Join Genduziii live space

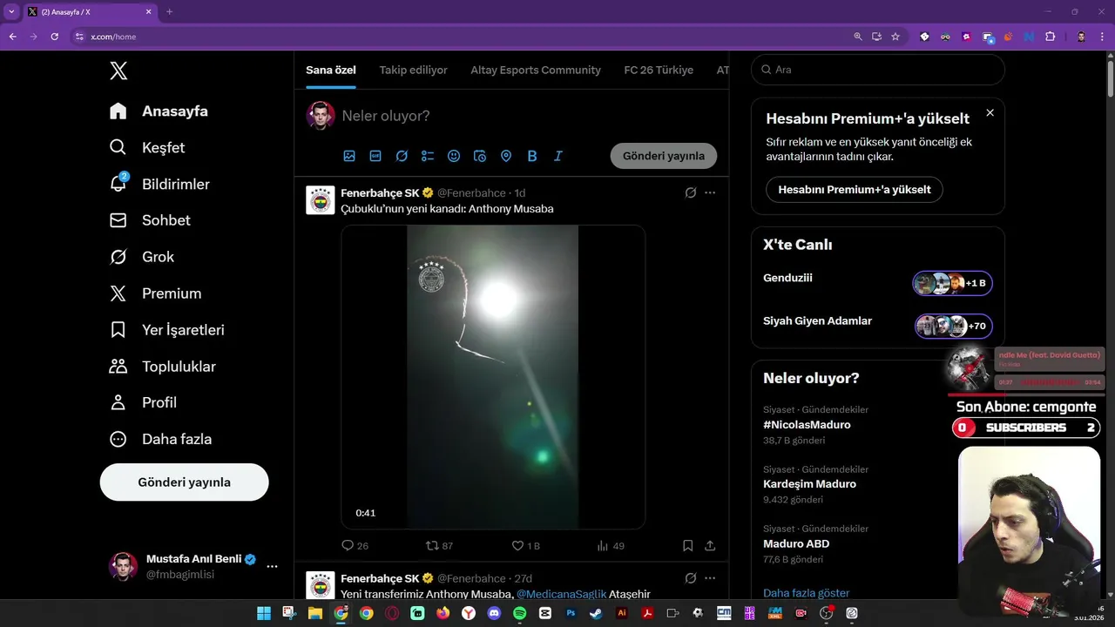(952, 283)
